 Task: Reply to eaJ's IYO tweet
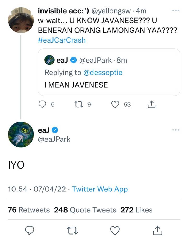(x=30, y=230)
